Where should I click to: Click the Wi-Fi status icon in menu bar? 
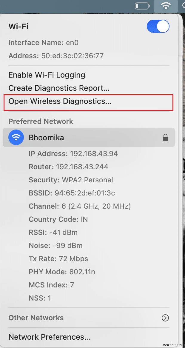coord(166,6)
